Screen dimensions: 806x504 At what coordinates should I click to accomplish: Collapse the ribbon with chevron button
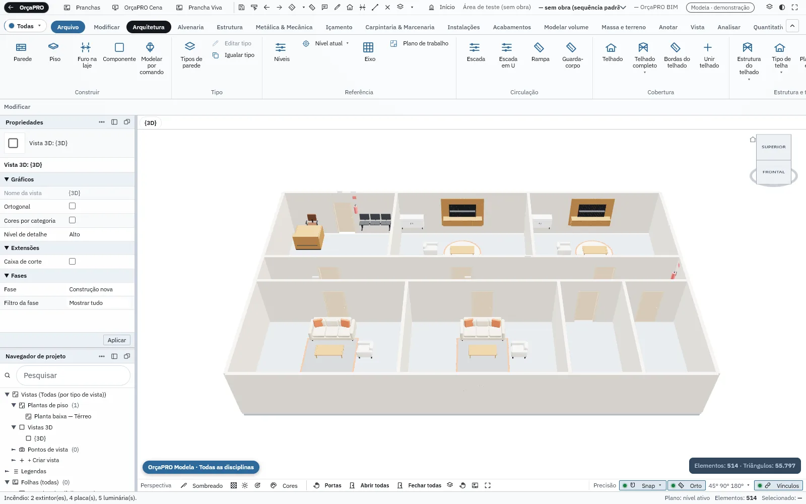click(x=792, y=26)
